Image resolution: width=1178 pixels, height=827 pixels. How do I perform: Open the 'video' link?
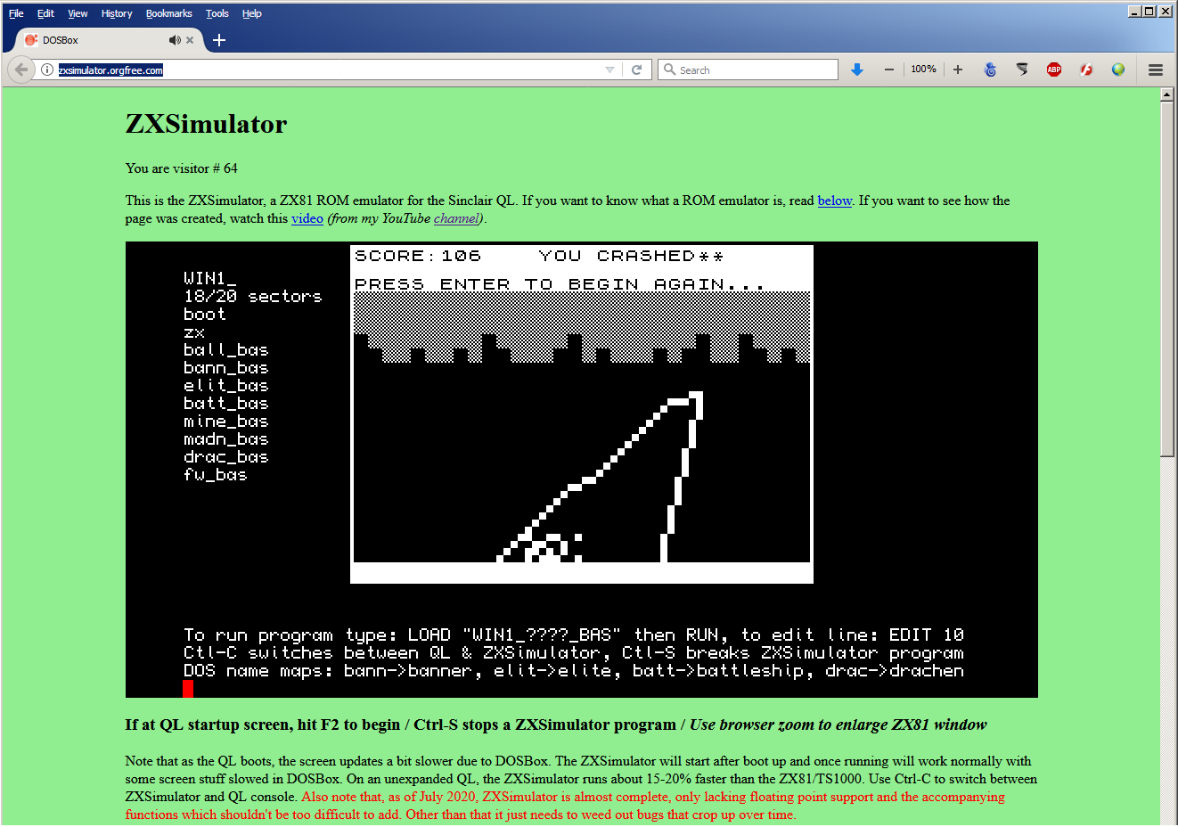[x=307, y=218]
